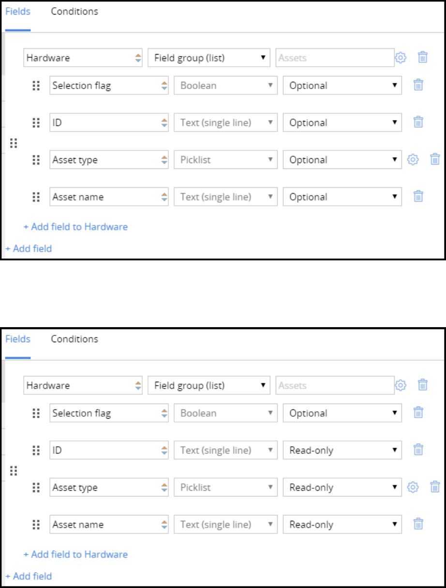Image resolution: width=446 pixels, height=588 pixels.
Task: Delete the ID row set to Read-only
Action: pyautogui.click(x=418, y=451)
